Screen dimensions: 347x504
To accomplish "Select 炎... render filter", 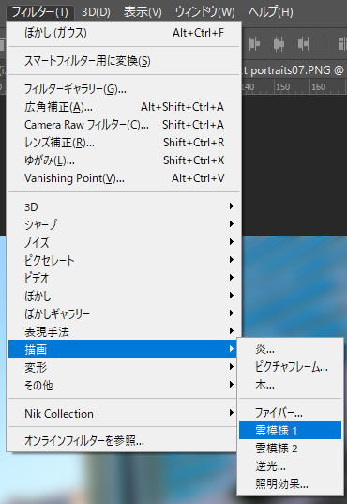I will pos(290,349).
